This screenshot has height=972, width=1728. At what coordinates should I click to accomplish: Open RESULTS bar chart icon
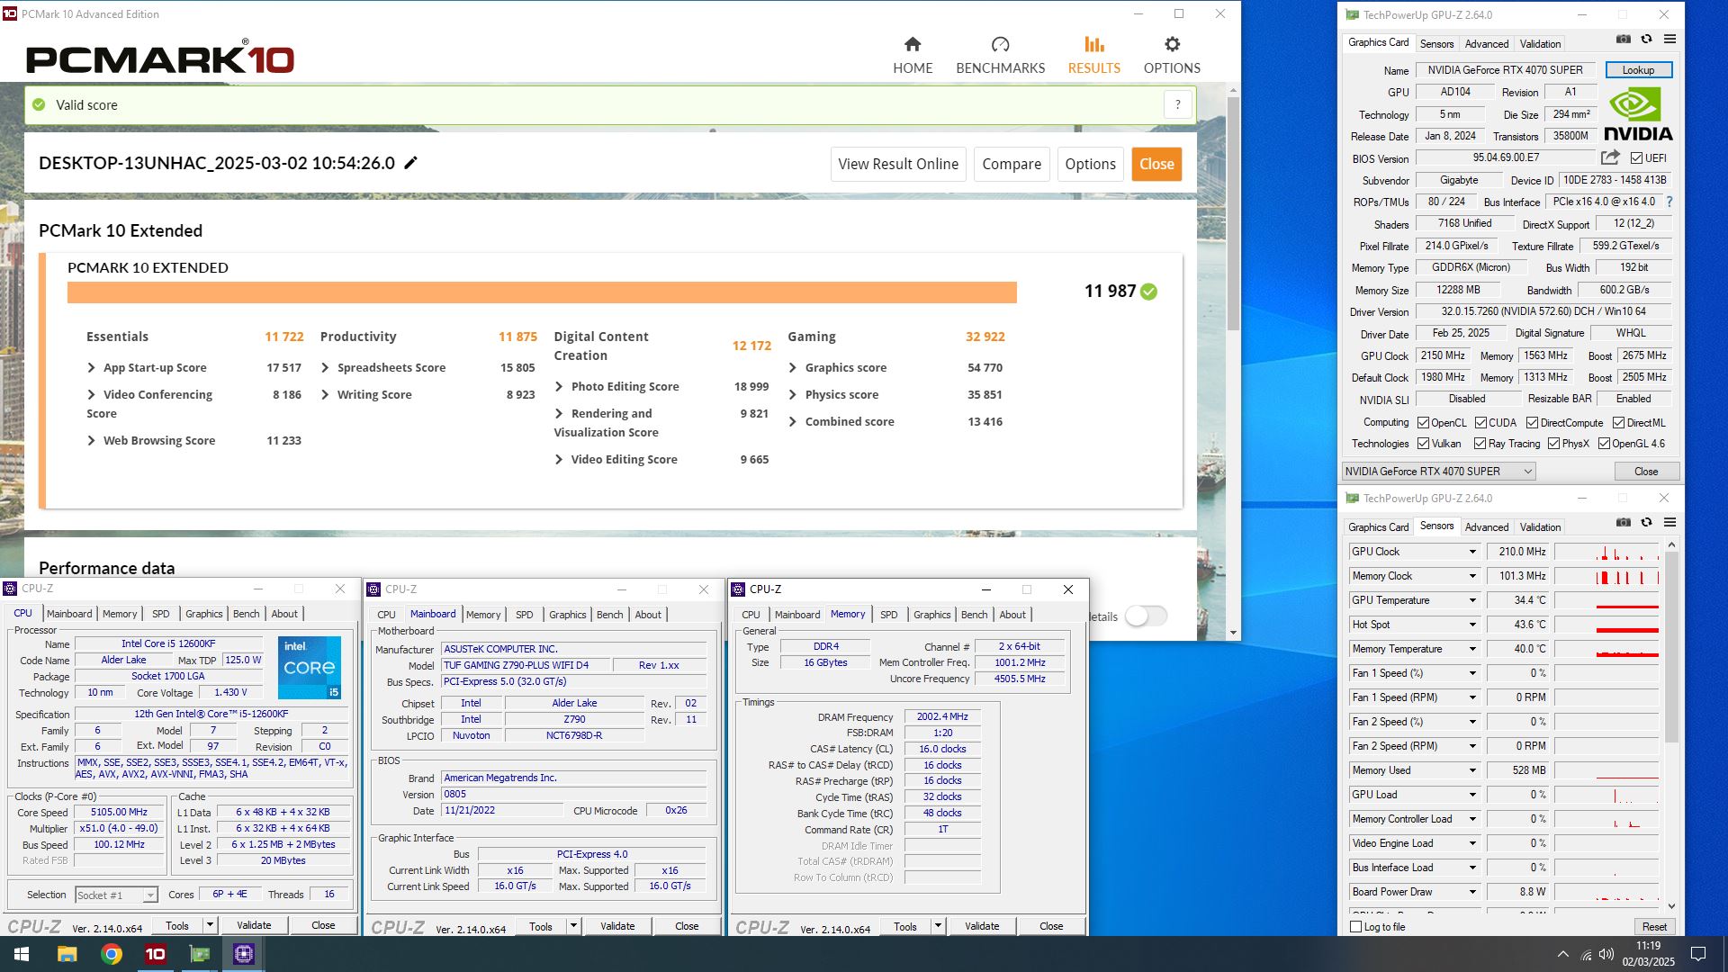(1093, 44)
